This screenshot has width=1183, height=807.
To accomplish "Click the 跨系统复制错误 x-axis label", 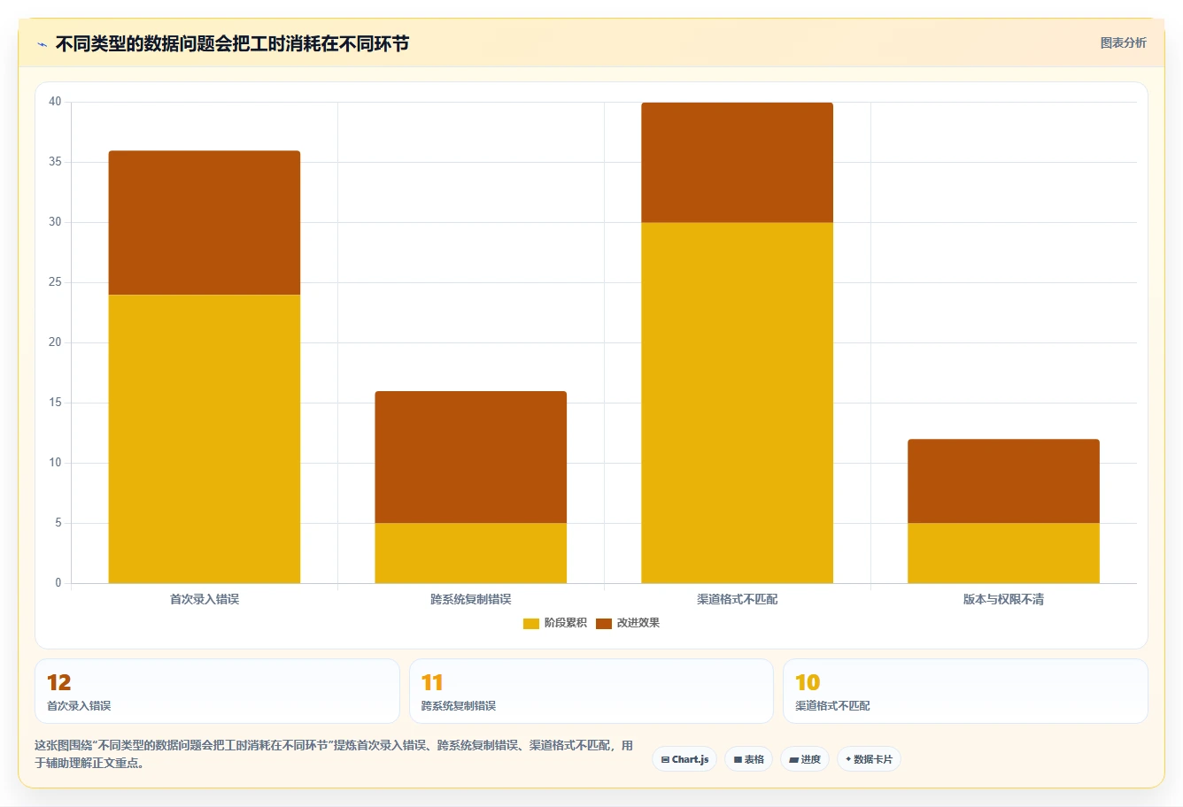I will click(x=471, y=599).
